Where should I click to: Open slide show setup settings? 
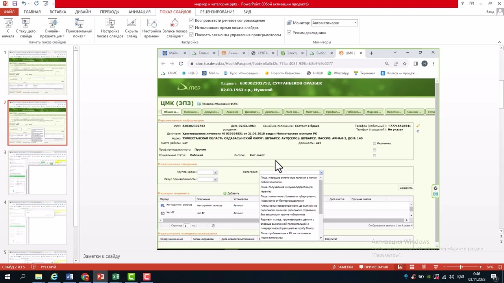[110, 28]
